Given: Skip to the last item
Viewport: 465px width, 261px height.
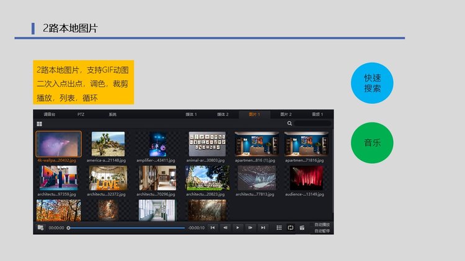Looking at the screenshot, I should 263,228.
